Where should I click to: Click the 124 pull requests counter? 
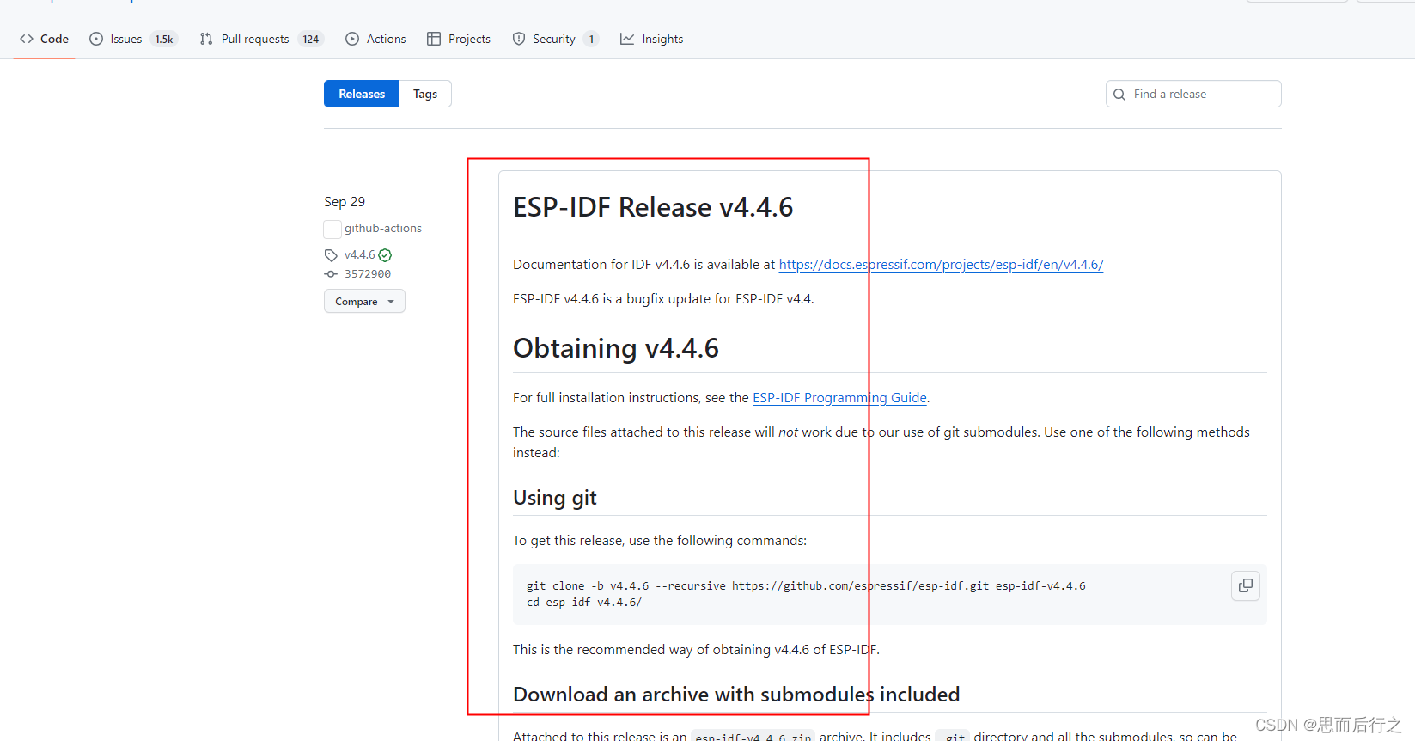pos(311,39)
